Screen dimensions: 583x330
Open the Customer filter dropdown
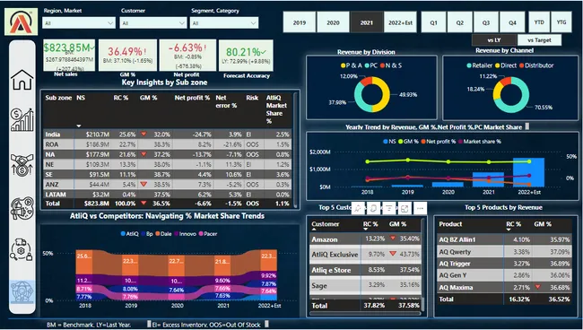point(152,23)
